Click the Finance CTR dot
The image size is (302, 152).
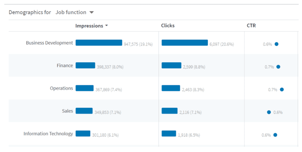[278, 67]
